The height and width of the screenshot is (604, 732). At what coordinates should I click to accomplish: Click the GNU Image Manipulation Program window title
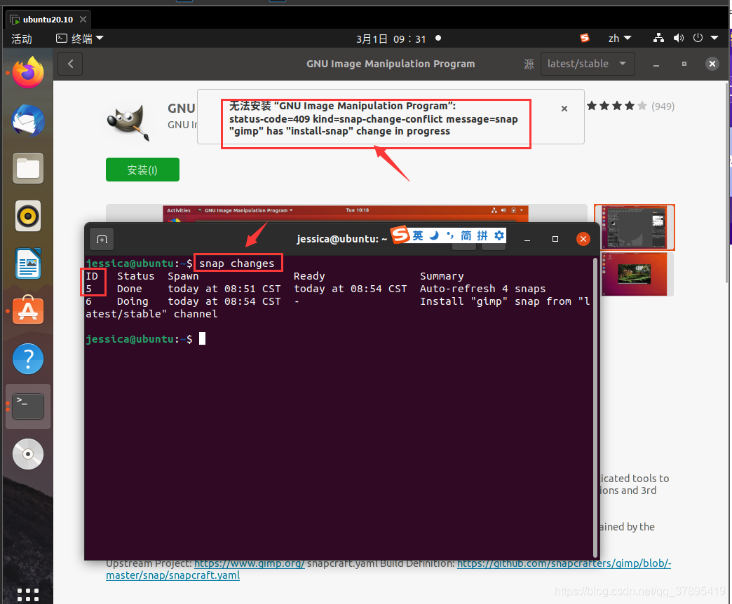391,64
